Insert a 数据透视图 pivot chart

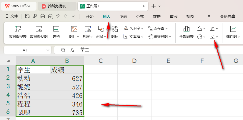[x=39, y=32]
